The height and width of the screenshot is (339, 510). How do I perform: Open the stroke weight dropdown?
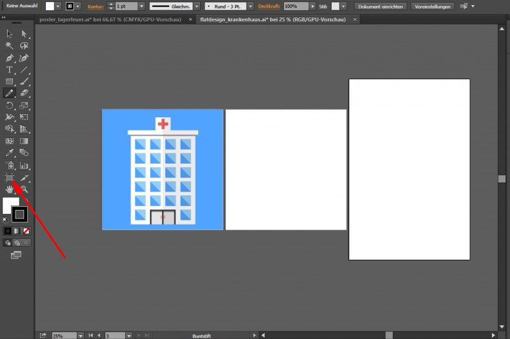[141, 6]
